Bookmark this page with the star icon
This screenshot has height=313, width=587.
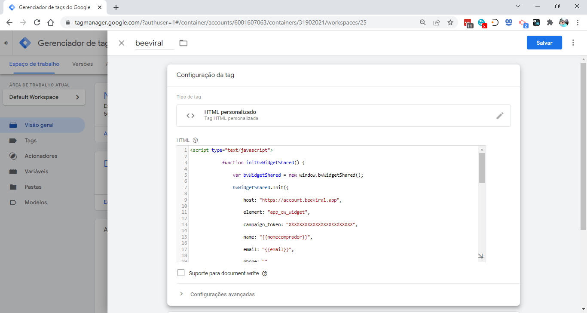[x=450, y=22]
